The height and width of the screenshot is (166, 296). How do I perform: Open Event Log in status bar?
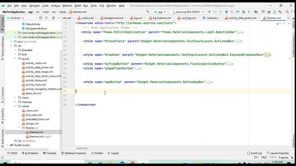coord(254,153)
